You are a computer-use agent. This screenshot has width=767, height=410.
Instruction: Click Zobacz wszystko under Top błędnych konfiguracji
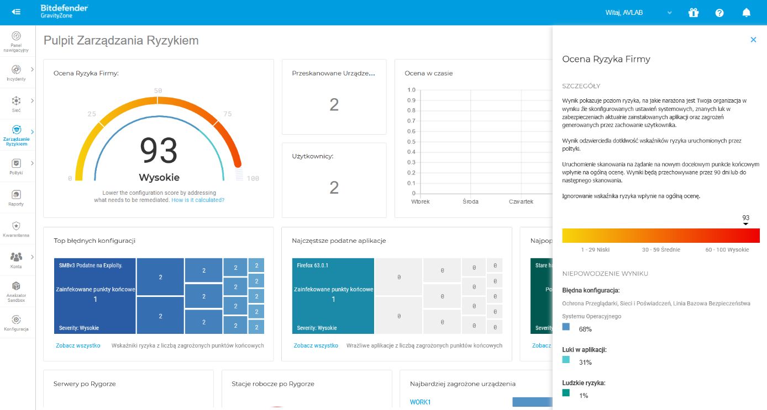click(x=78, y=345)
